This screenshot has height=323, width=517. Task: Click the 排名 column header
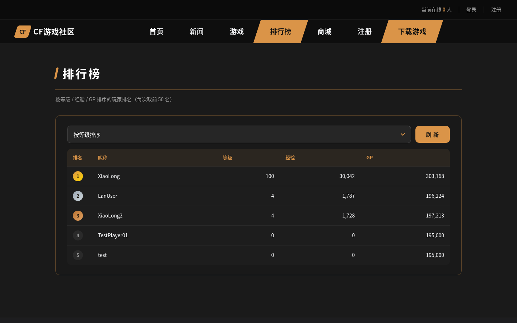[x=78, y=158]
